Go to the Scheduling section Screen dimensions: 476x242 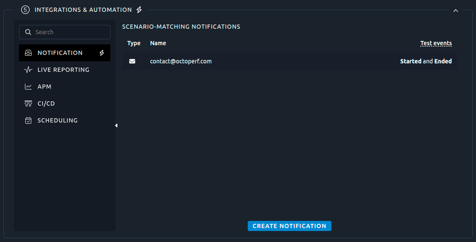click(65, 120)
